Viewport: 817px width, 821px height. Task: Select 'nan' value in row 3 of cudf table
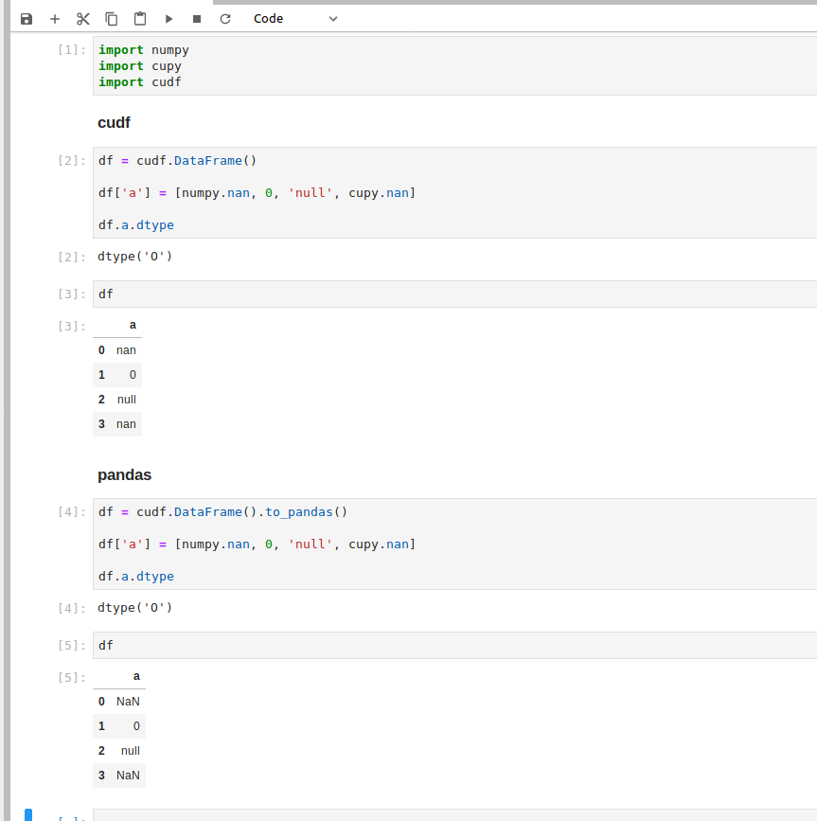coord(126,424)
